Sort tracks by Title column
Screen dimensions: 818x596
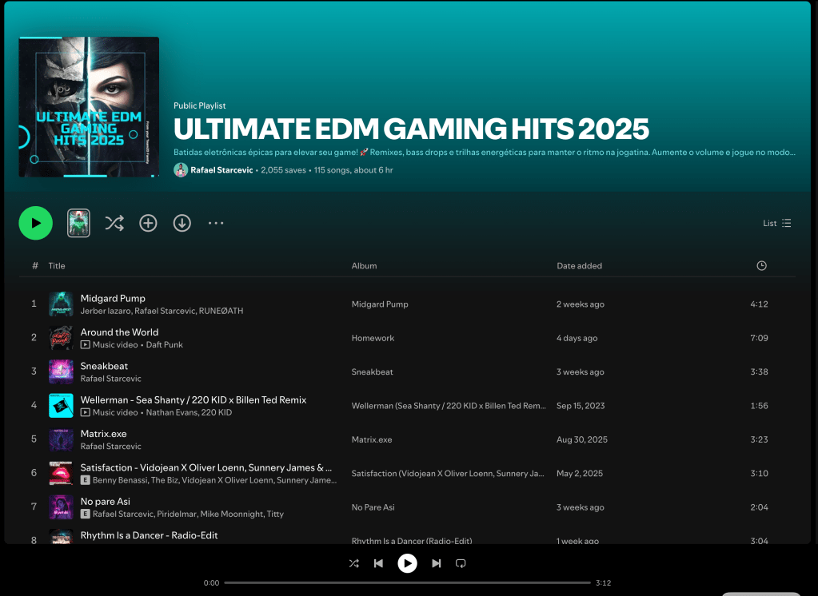coord(57,266)
